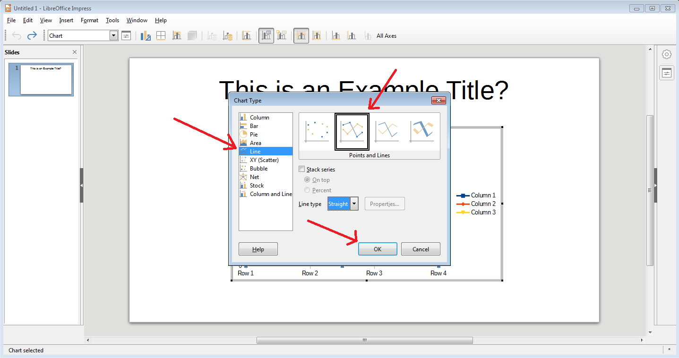Confirm chart type with OK
This screenshot has height=358, width=679.
pos(378,249)
